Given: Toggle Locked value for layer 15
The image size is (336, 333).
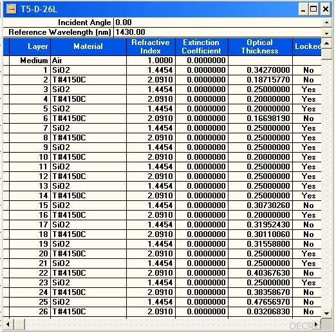Looking at the screenshot, I should click(307, 205).
